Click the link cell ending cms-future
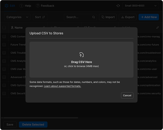Image resolution: width=163 pixels, height=130 pixels. [148, 45]
